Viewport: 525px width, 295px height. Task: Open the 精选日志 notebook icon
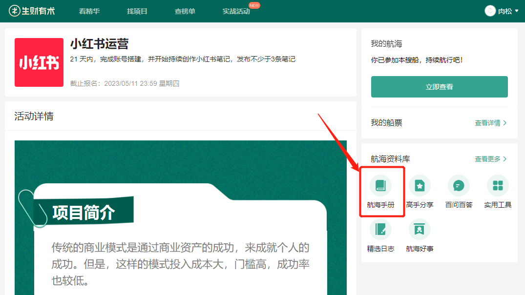pyautogui.click(x=380, y=230)
